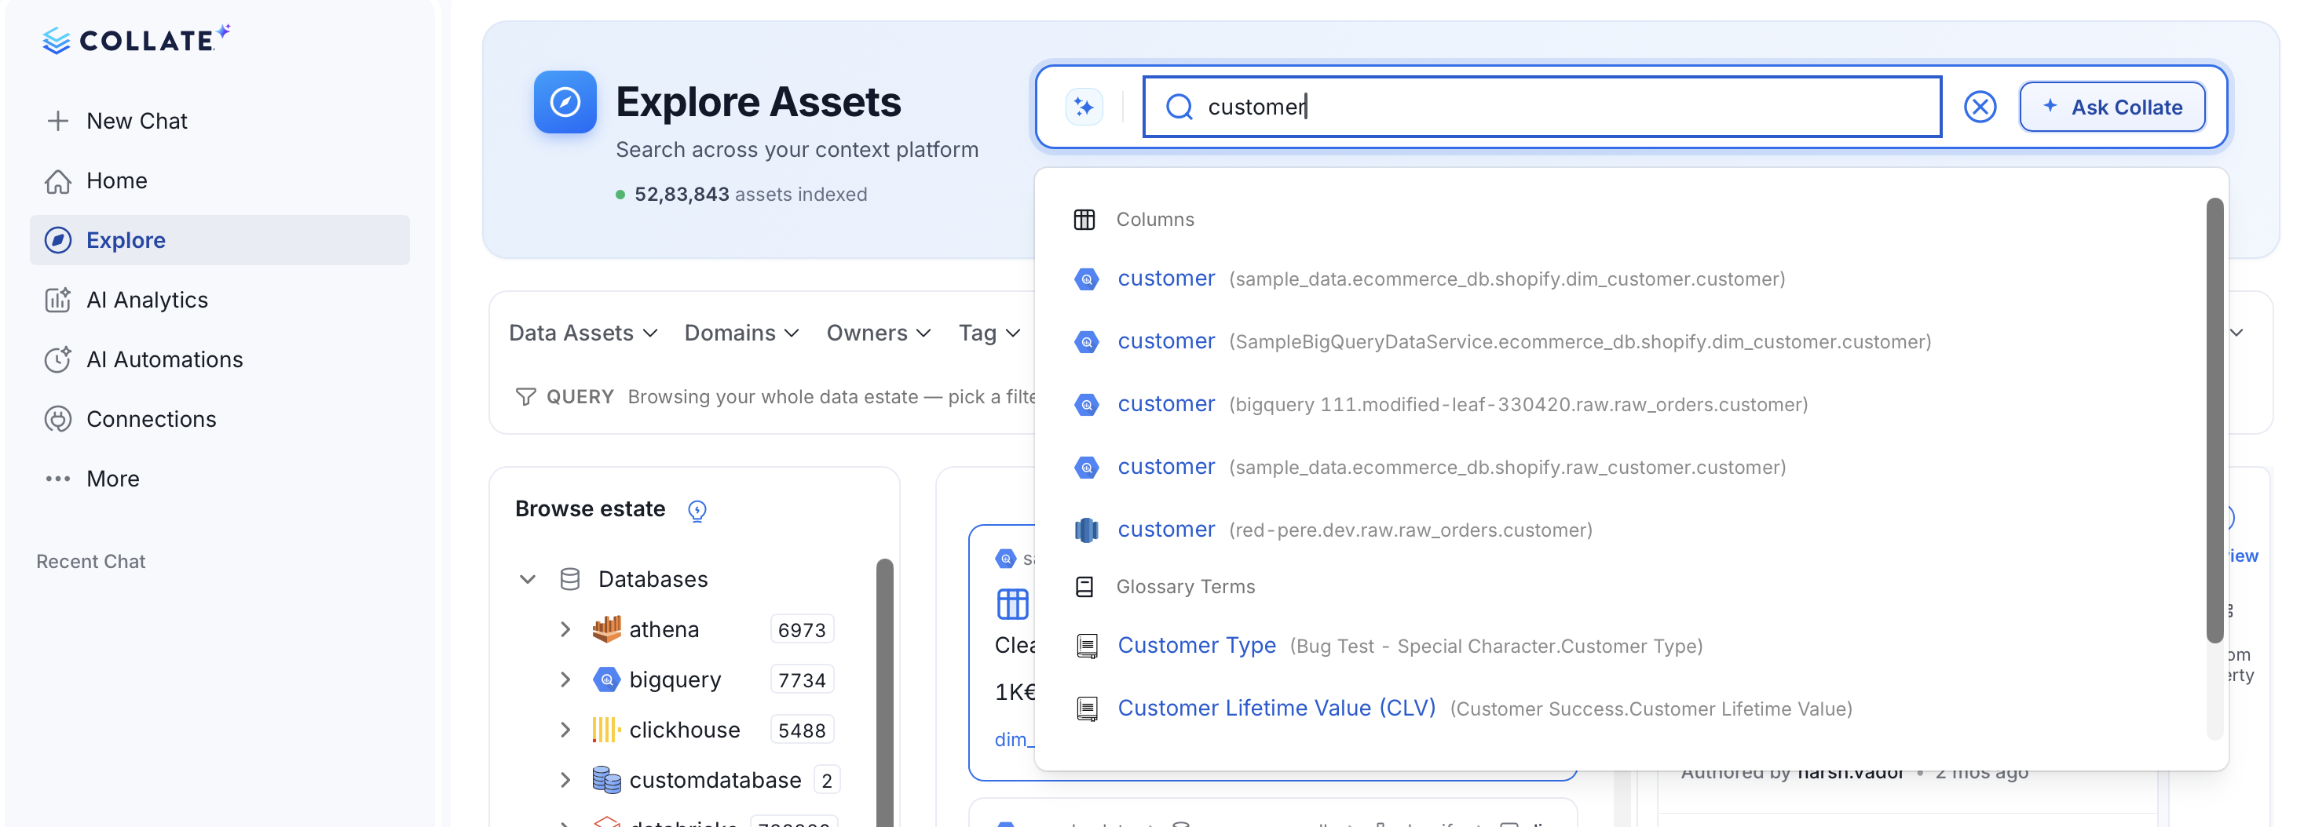Click the magnifier icon in the search box

pyautogui.click(x=1178, y=107)
